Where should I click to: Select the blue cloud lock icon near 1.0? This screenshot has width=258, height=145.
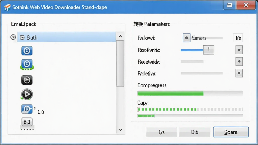pos(27,109)
